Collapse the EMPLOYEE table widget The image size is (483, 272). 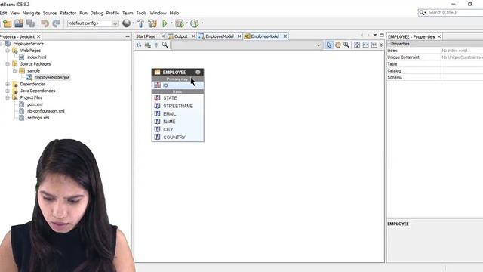coord(198,73)
